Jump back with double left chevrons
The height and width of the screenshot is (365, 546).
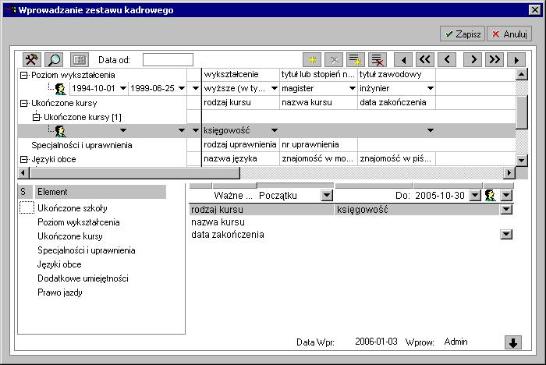425,60
